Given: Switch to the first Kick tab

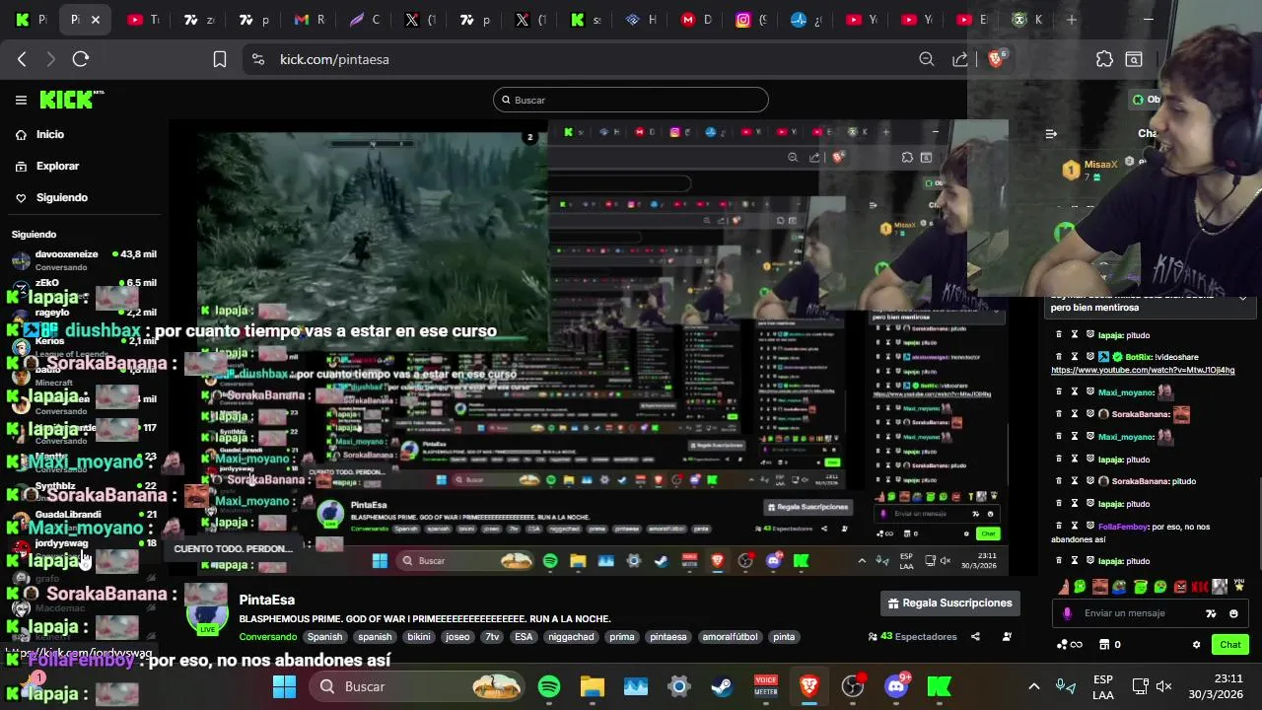Looking at the screenshot, I should click(x=32, y=19).
